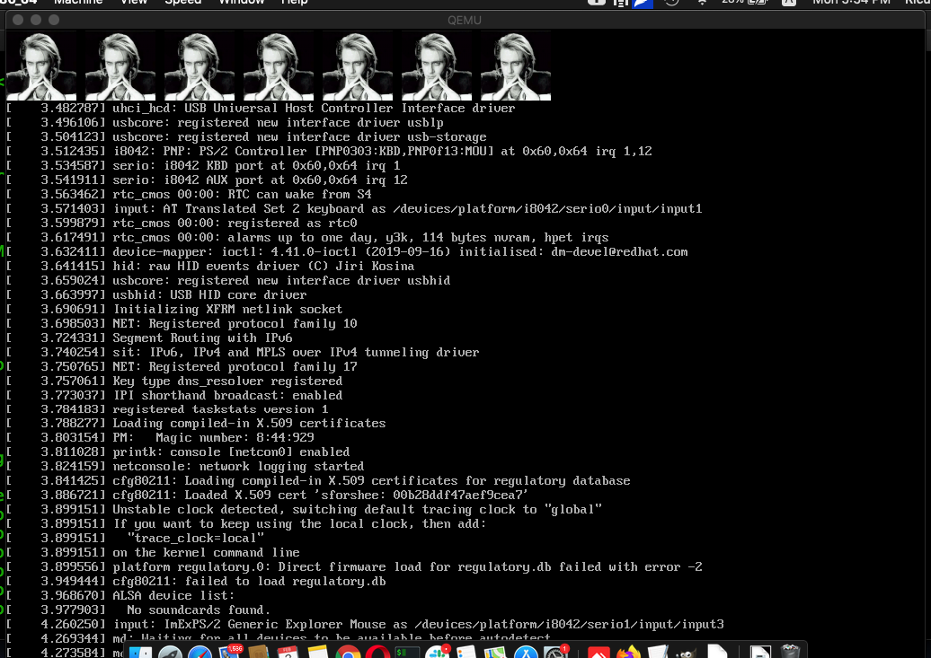Click the rightmost portrait boot logo
Image resolution: width=931 pixels, height=658 pixels.
pyautogui.click(x=516, y=66)
